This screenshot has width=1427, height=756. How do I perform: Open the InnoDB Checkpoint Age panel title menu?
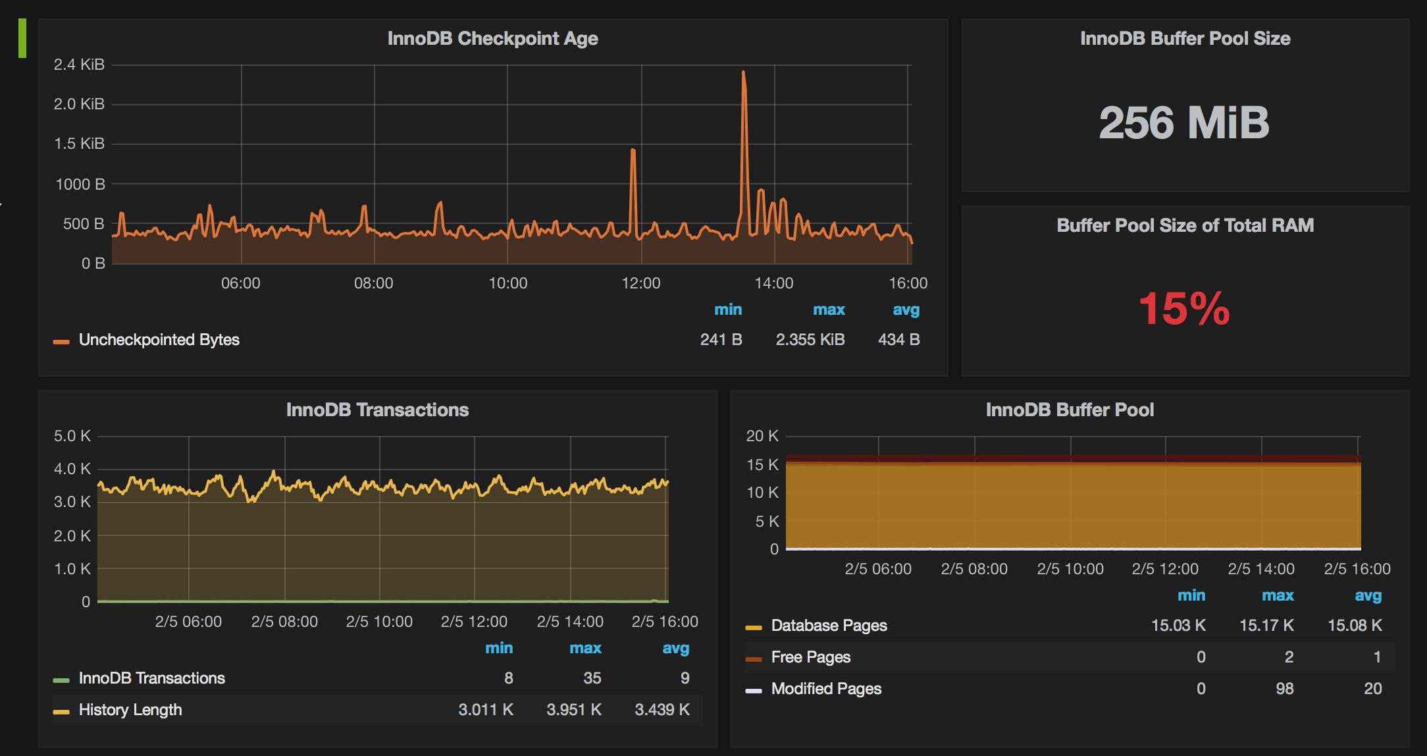[x=492, y=39]
